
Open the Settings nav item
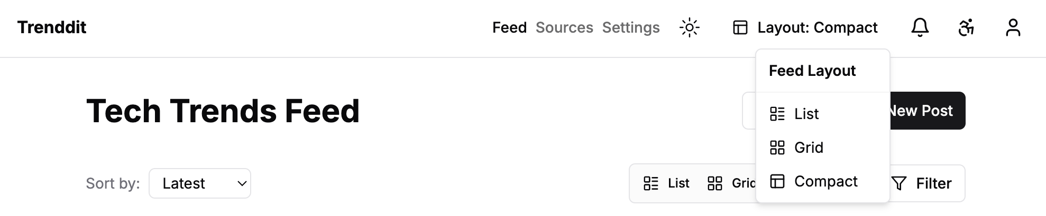(631, 27)
